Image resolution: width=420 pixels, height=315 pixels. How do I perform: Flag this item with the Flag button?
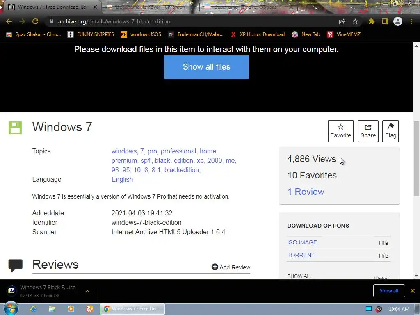click(x=390, y=131)
